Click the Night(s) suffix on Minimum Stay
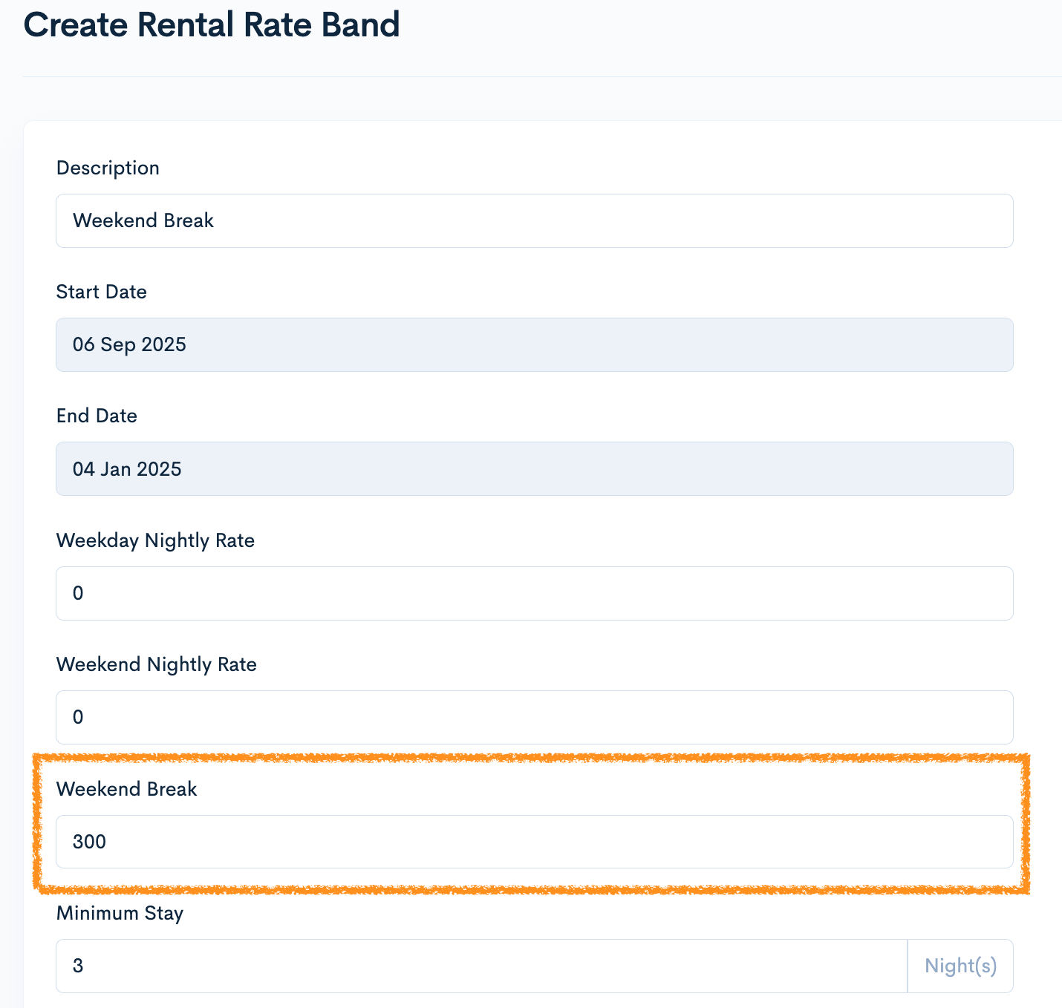 pos(960,966)
